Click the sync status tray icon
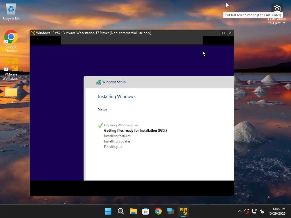Screen dimensions: 291x218 [247, 211]
